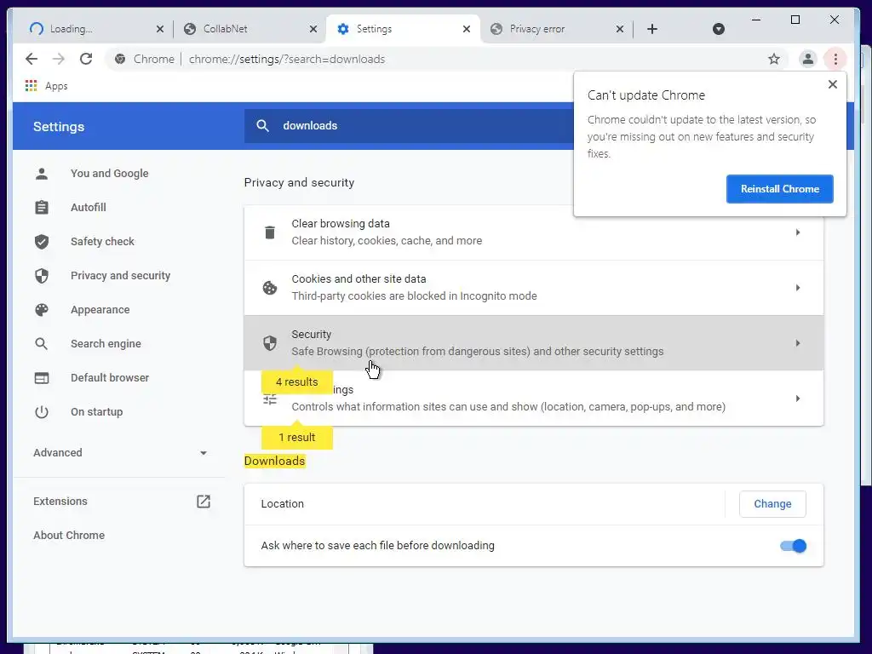Close the CollabNet tab

click(313, 29)
